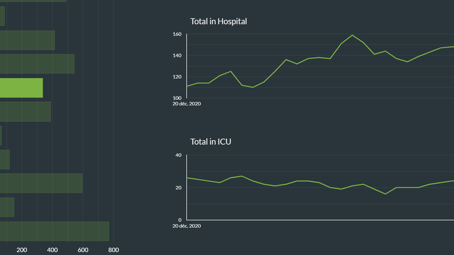
Task: Click the bar directly below the highlighted bar
Action: [25, 111]
